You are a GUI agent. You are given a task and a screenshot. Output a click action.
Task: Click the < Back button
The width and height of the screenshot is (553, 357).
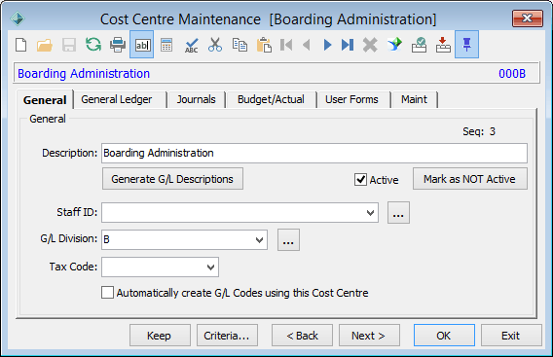(x=302, y=336)
